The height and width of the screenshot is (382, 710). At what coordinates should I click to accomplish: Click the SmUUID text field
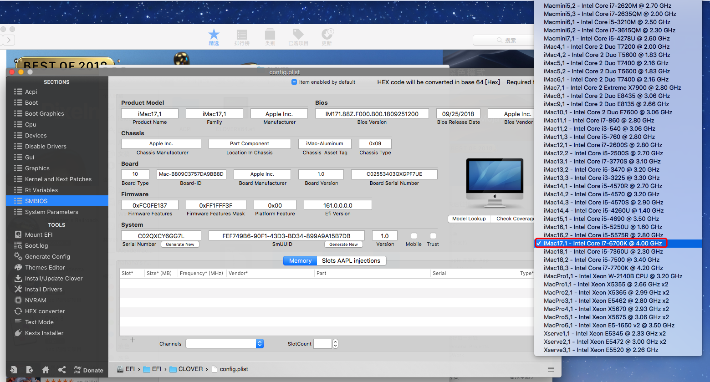(286, 236)
